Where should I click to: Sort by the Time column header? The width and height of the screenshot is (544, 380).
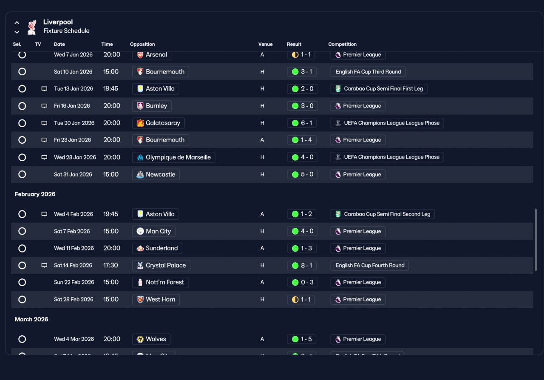[107, 44]
